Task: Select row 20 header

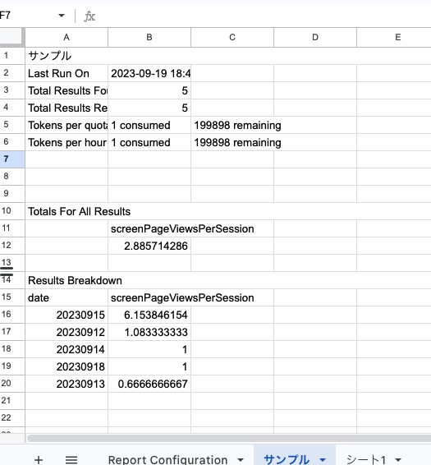Action: [x=12, y=384]
